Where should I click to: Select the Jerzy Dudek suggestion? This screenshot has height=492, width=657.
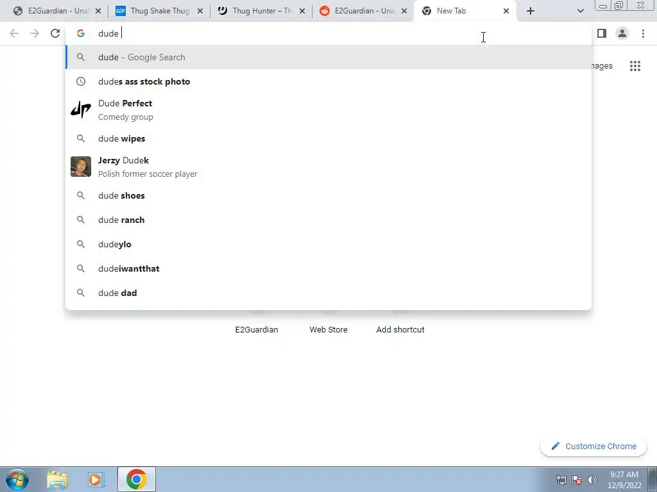[328, 167]
